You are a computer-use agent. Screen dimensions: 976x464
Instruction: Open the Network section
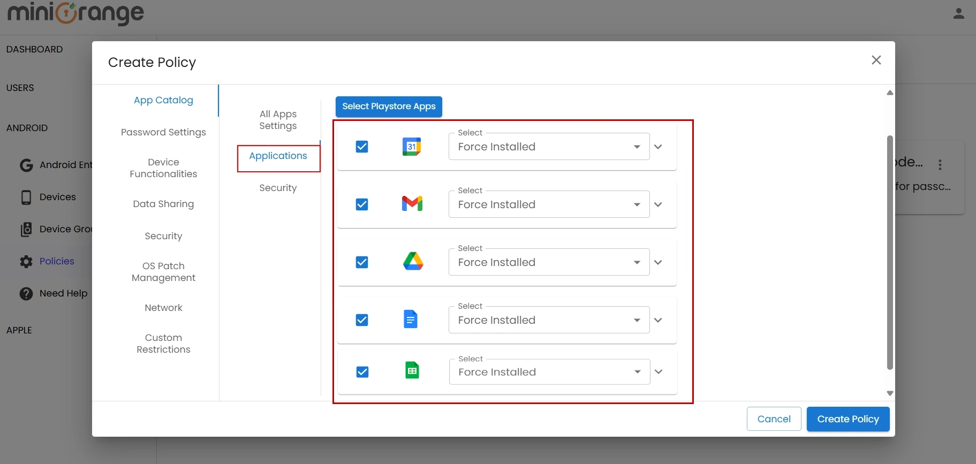pyautogui.click(x=163, y=308)
